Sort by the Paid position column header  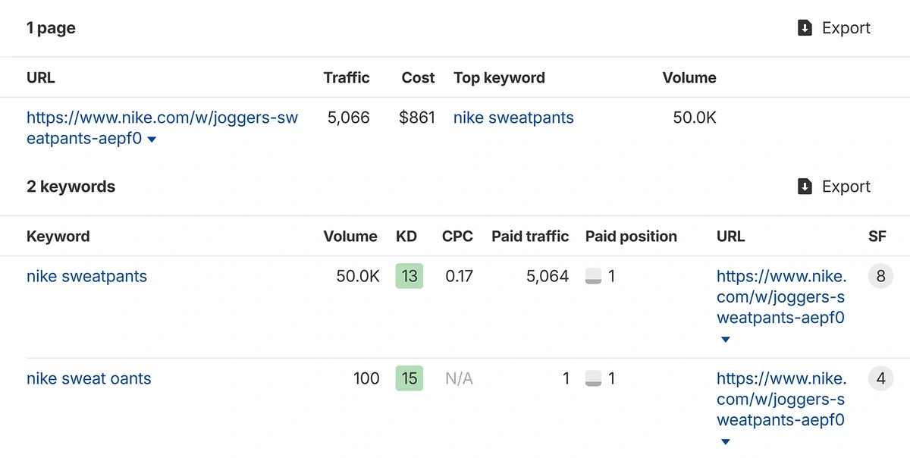(631, 236)
